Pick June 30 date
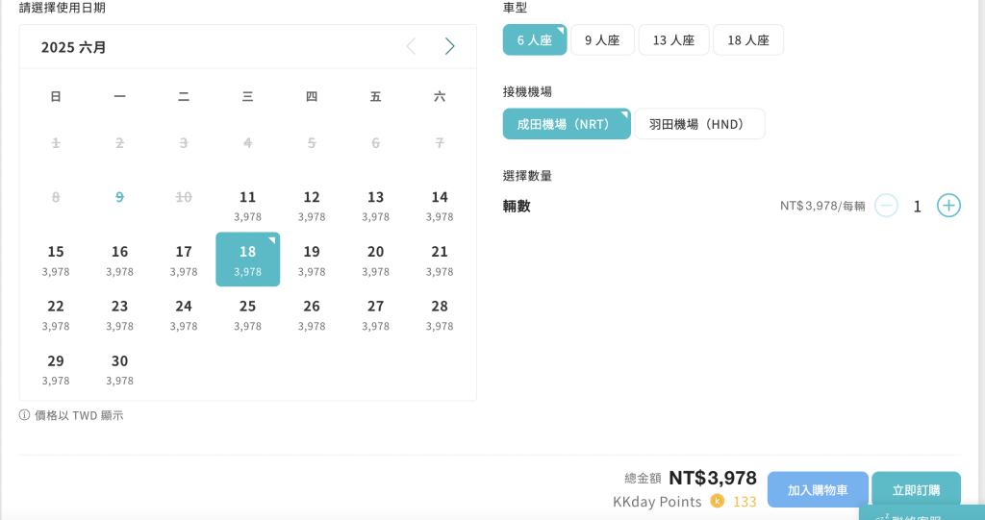 [120, 369]
